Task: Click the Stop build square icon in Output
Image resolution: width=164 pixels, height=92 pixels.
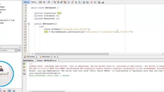Action: point(24,71)
